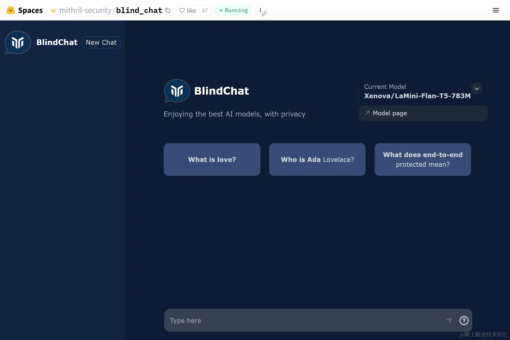The image size is (510, 340).
Task: Open the mithril-security organization page
Action: point(85,10)
